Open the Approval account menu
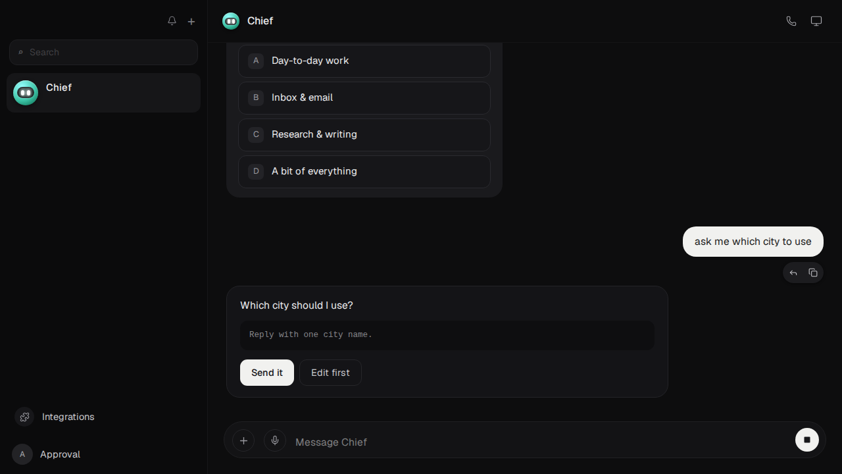 tap(46, 454)
